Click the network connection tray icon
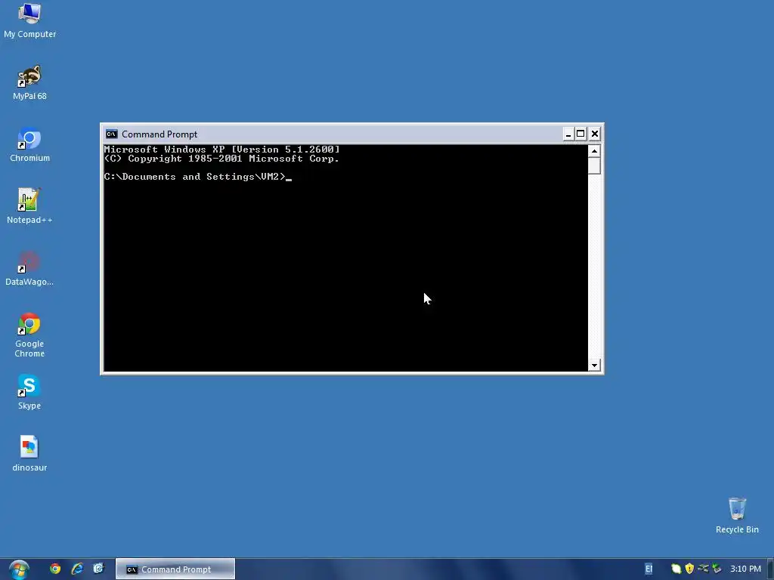The height and width of the screenshot is (580, 774). click(704, 569)
